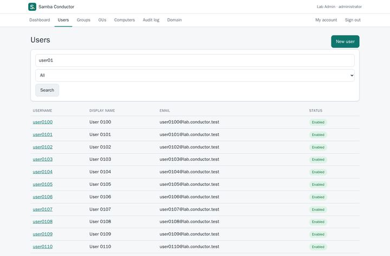The height and width of the screenshot is (256, 390).
Task: Open user0100 details link
Action: tap(43, 122)
